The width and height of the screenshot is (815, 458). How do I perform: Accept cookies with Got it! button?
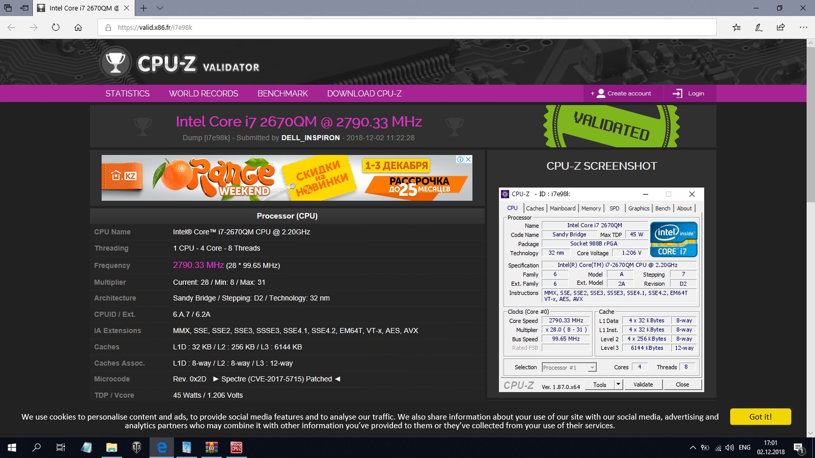(x=760, y=417)
